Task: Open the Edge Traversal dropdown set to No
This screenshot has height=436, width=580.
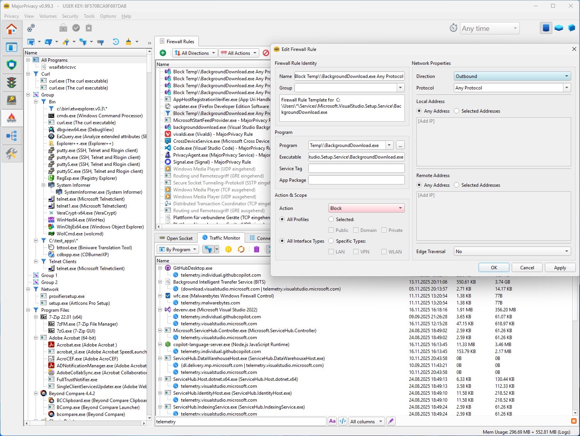Action: (x=512, y=251)
